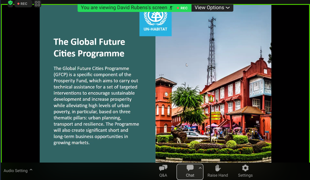Expand the Audio Setting caret
This screenshot has height=180, width=310.
pos(31,170)
